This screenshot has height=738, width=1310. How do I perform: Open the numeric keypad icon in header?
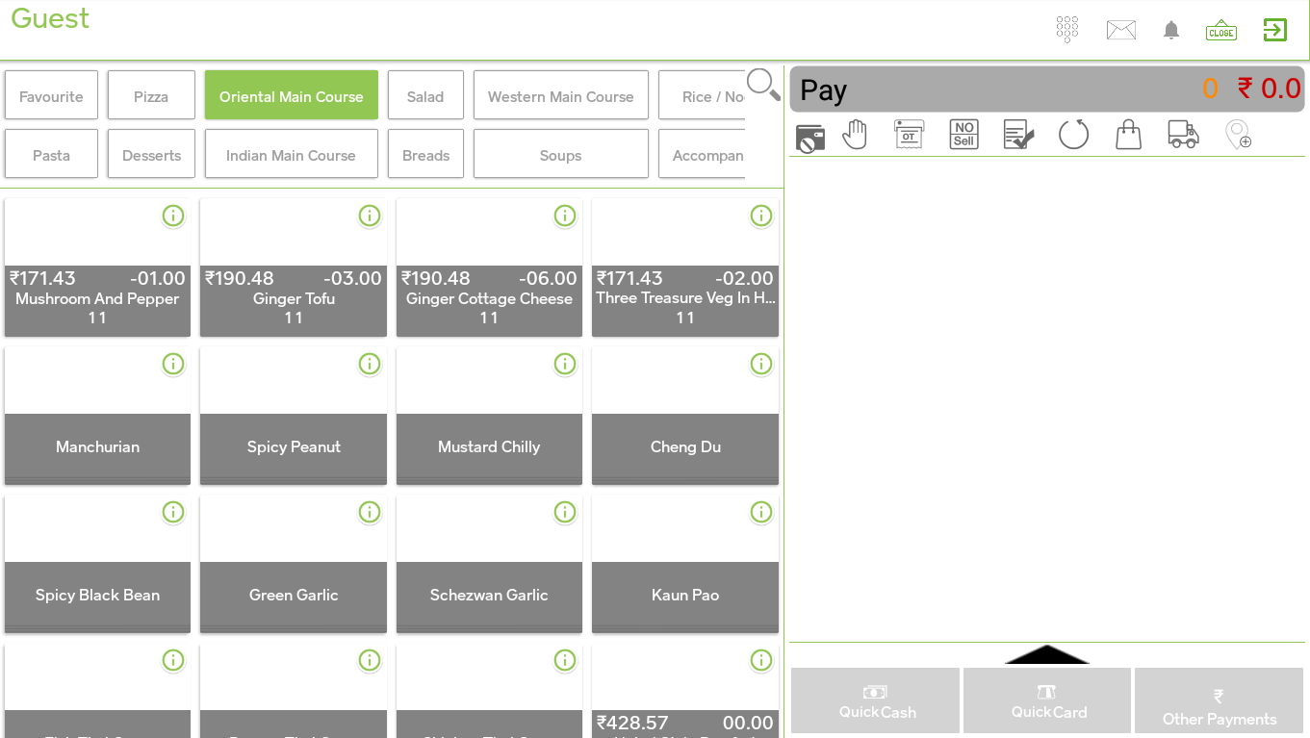point(1066,30)
